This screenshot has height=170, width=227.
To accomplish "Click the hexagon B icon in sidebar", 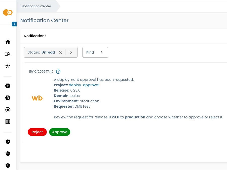I will tap(8, 98).
